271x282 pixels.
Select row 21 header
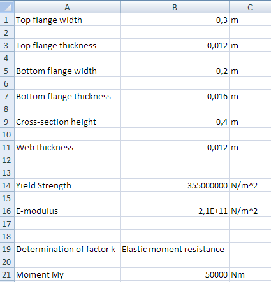tap(7, 274)
